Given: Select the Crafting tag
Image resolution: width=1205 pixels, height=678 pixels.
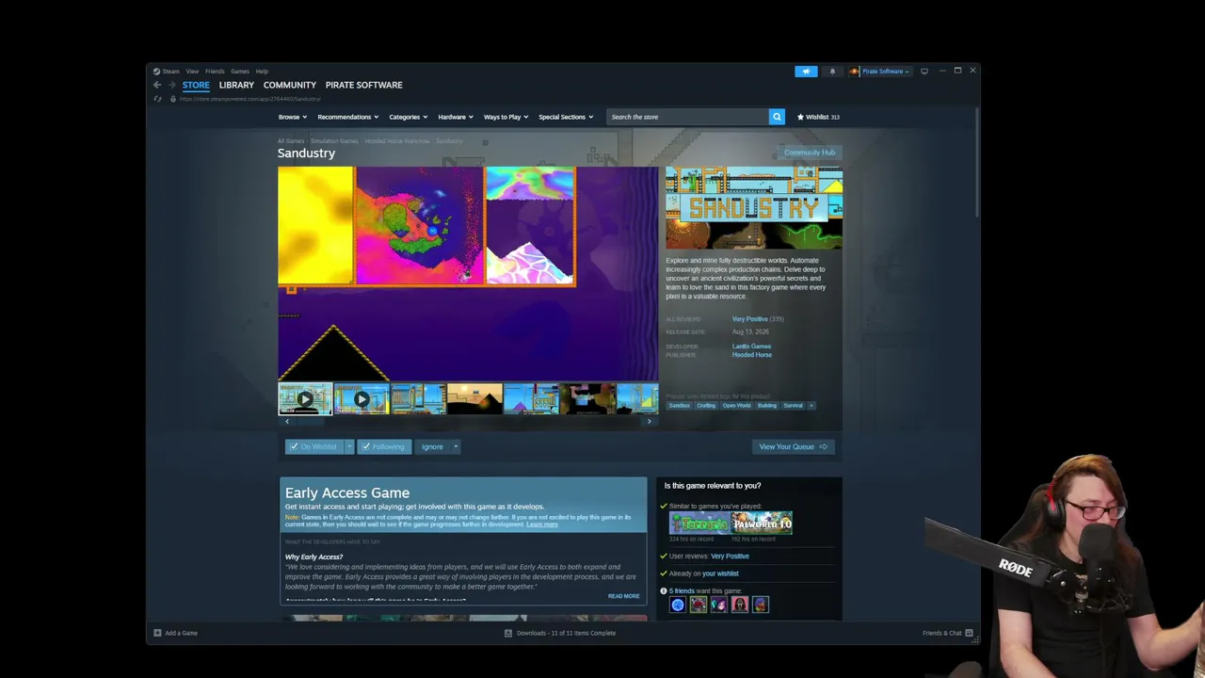Looking at the screenshot, I should coord(706,406).
